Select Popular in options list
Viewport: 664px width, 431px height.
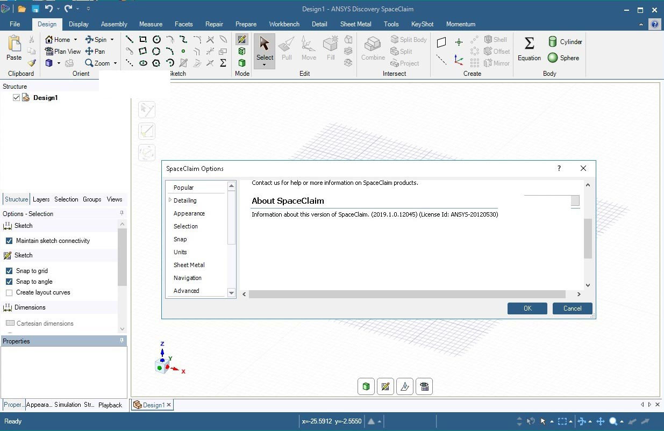pos(183,188)
